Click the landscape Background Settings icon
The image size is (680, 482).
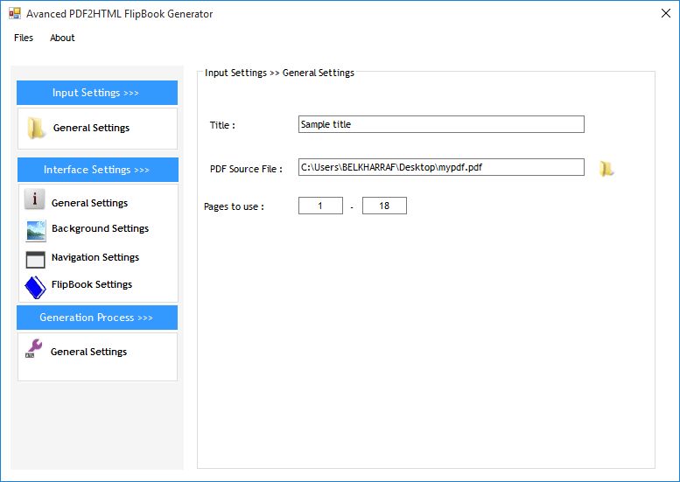(x=36, y=230)
